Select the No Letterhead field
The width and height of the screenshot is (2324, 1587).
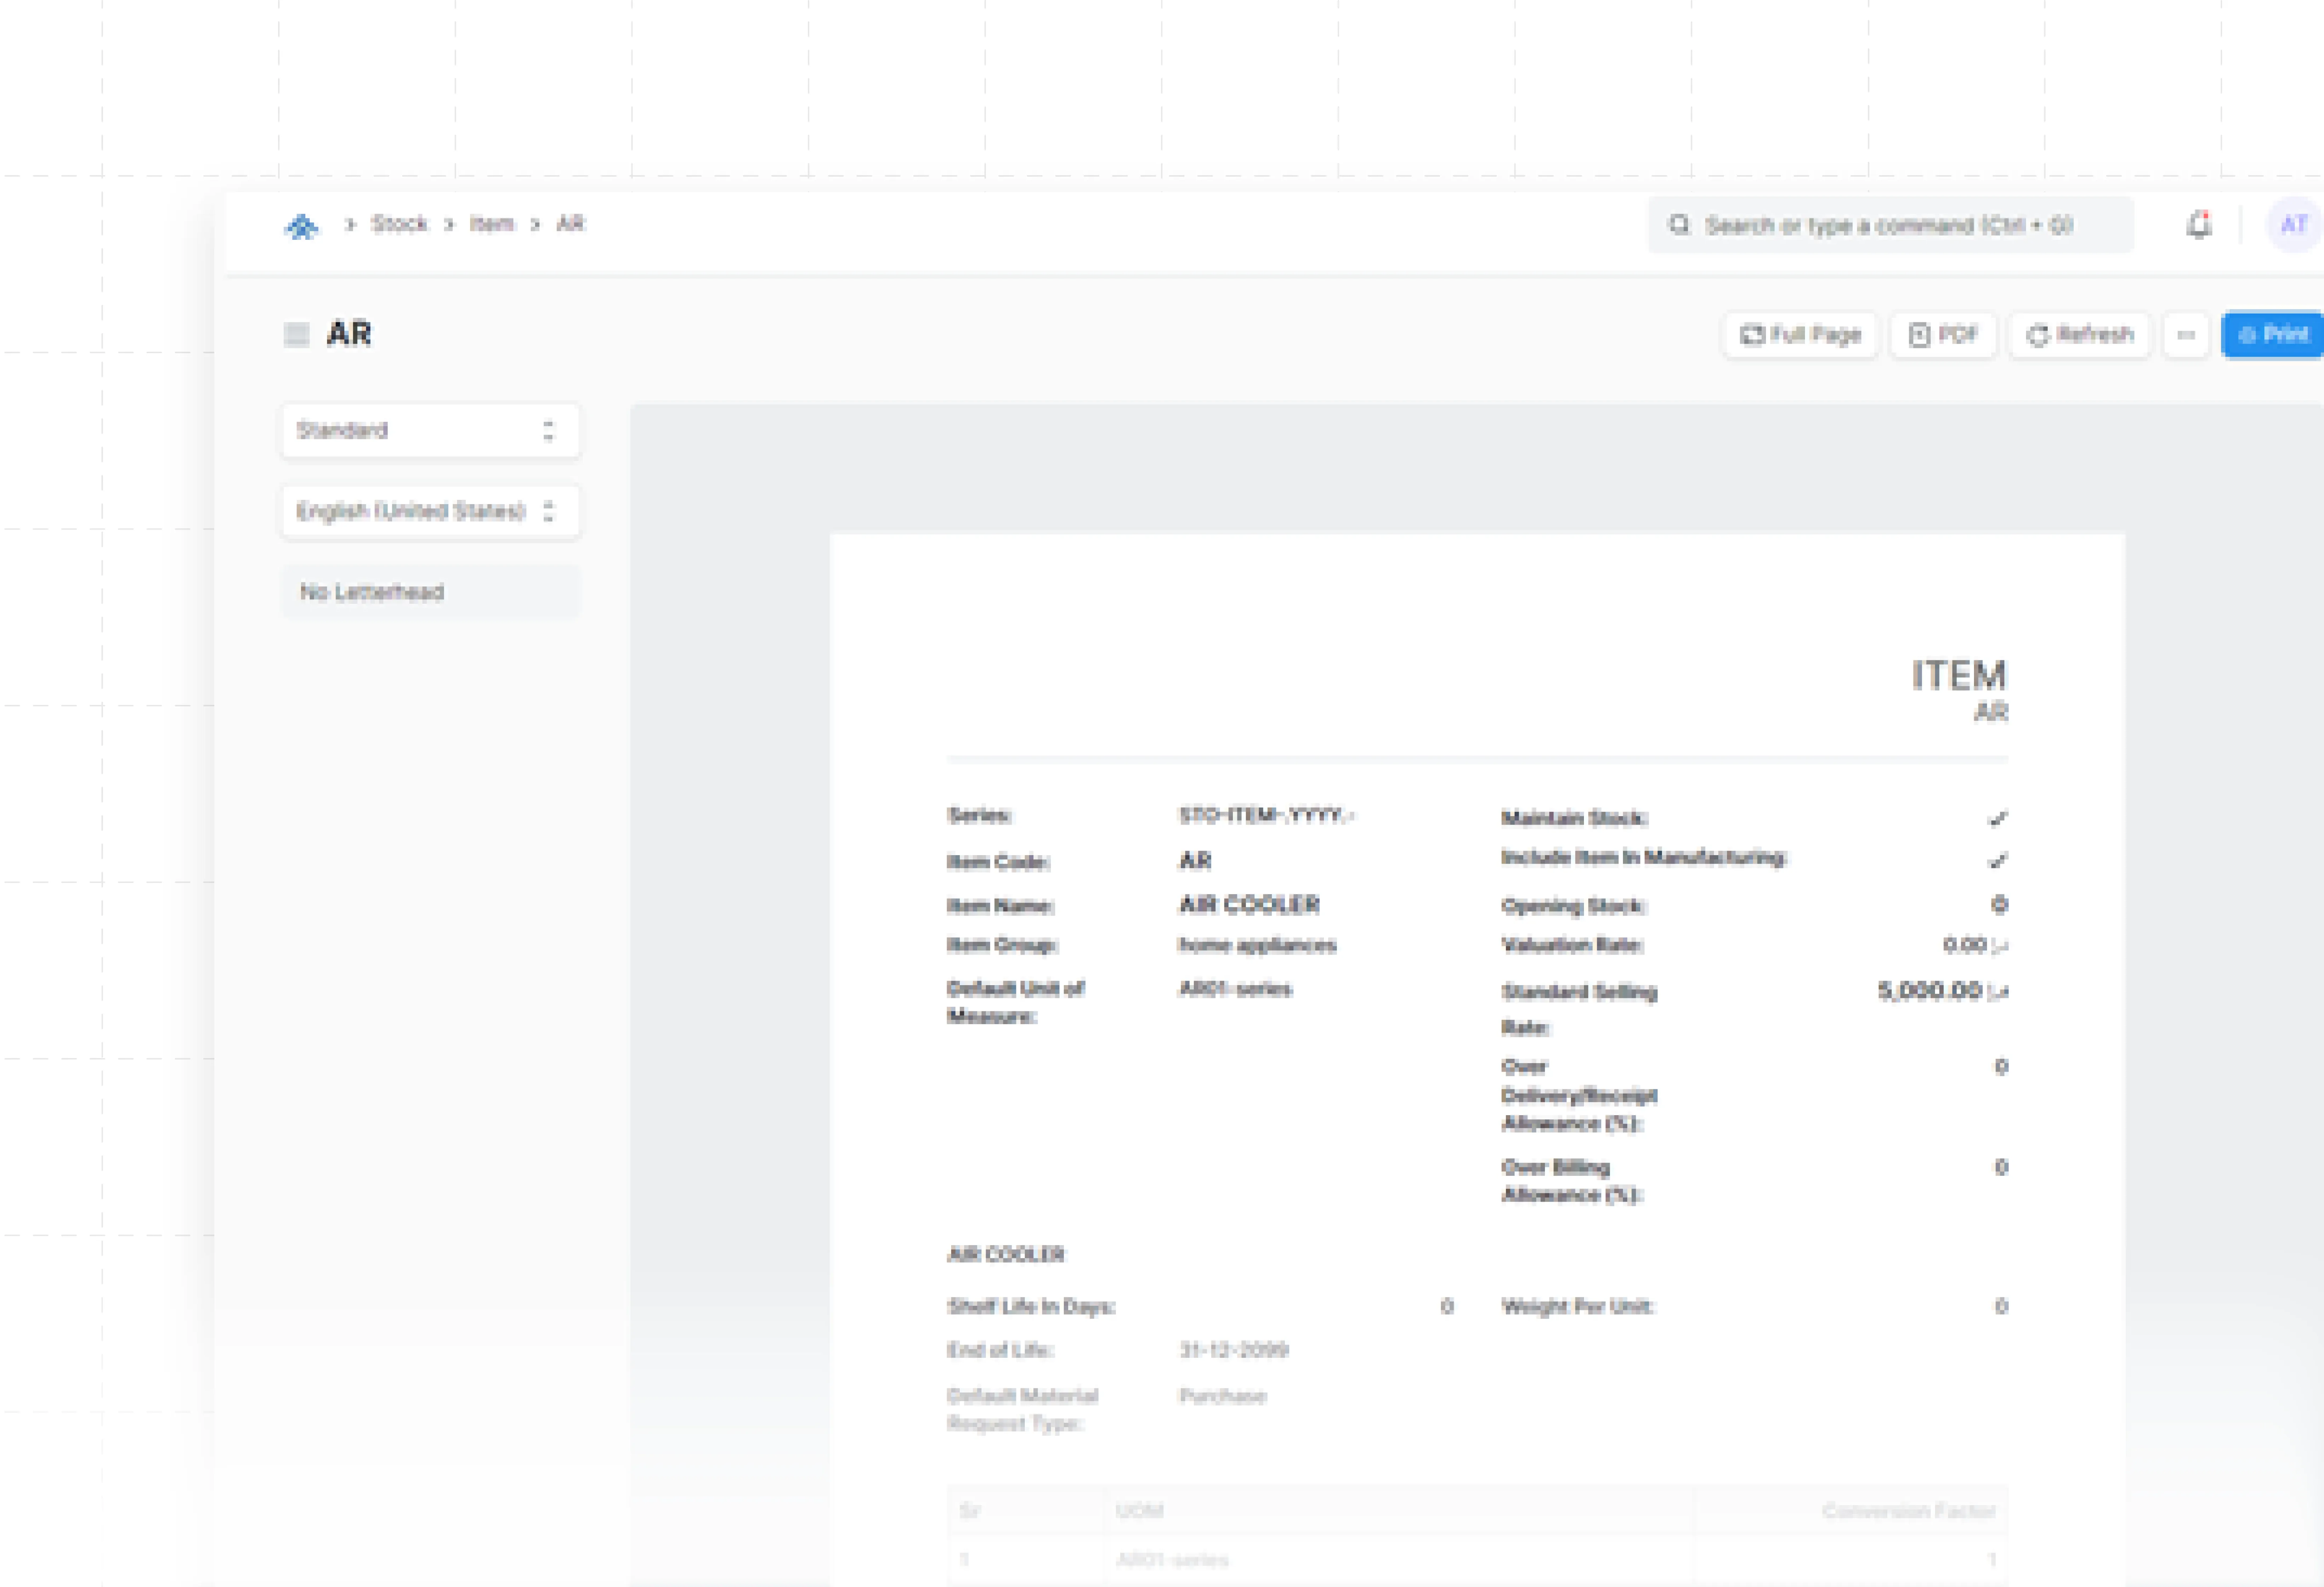[x=430, y=592]
